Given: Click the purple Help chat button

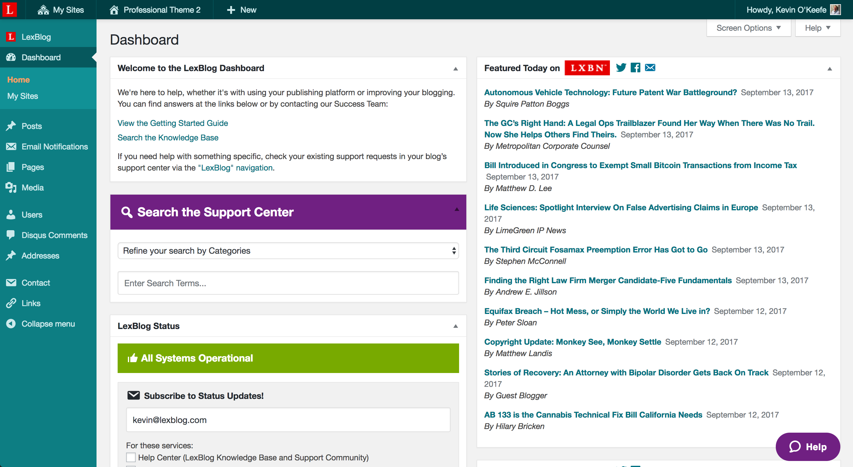Looking at the screenshot, I should (808, 447).
